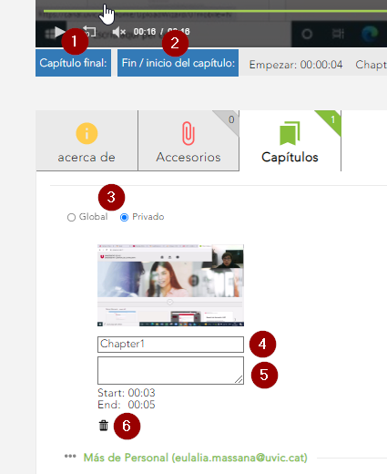387x474 pixels.
Task: Click the red paperclip Accesorios icon
Action: click(x=188, y=133)
